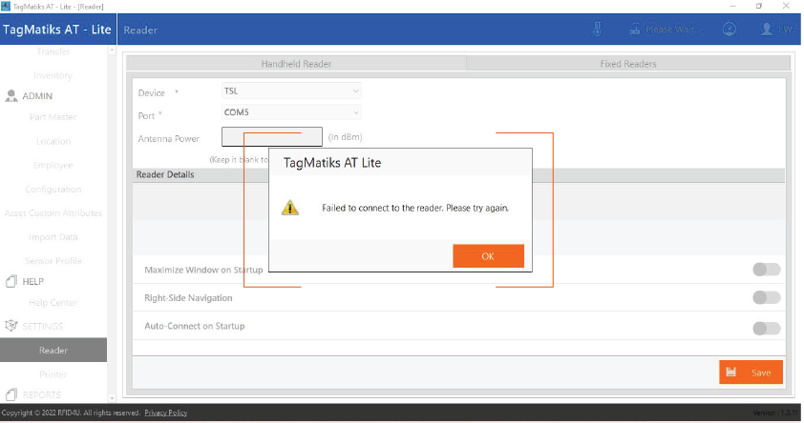Toggle Maximize Window on Startup switch

[x=766, y=270]
